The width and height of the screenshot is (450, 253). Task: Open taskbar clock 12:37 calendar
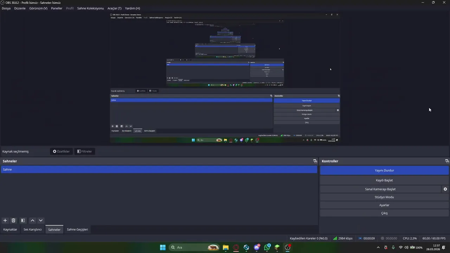433,247
